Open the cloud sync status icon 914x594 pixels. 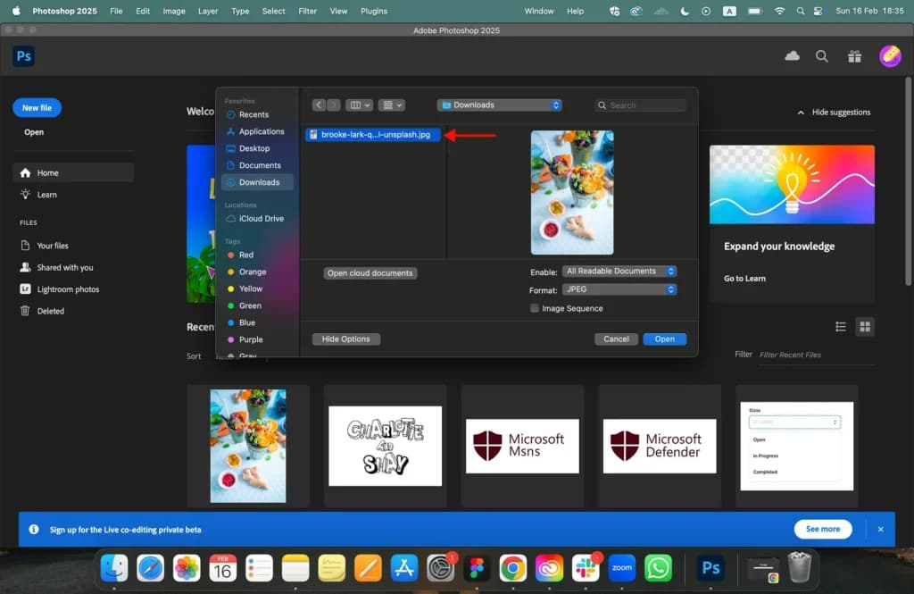(792, 56)
